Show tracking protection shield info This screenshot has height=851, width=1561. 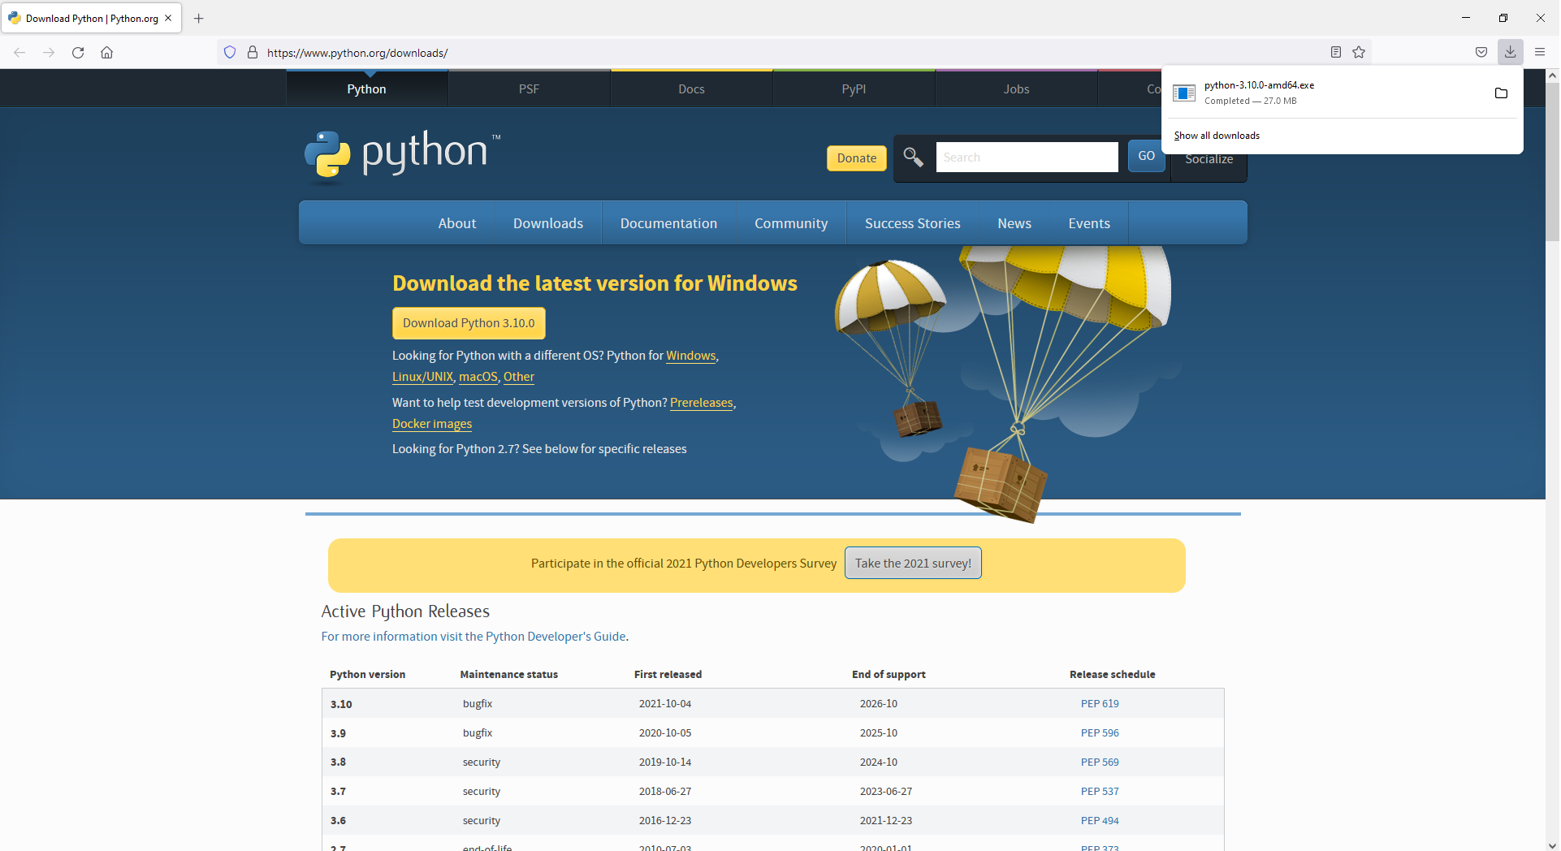pyautogui.click(x=230, y=53)
